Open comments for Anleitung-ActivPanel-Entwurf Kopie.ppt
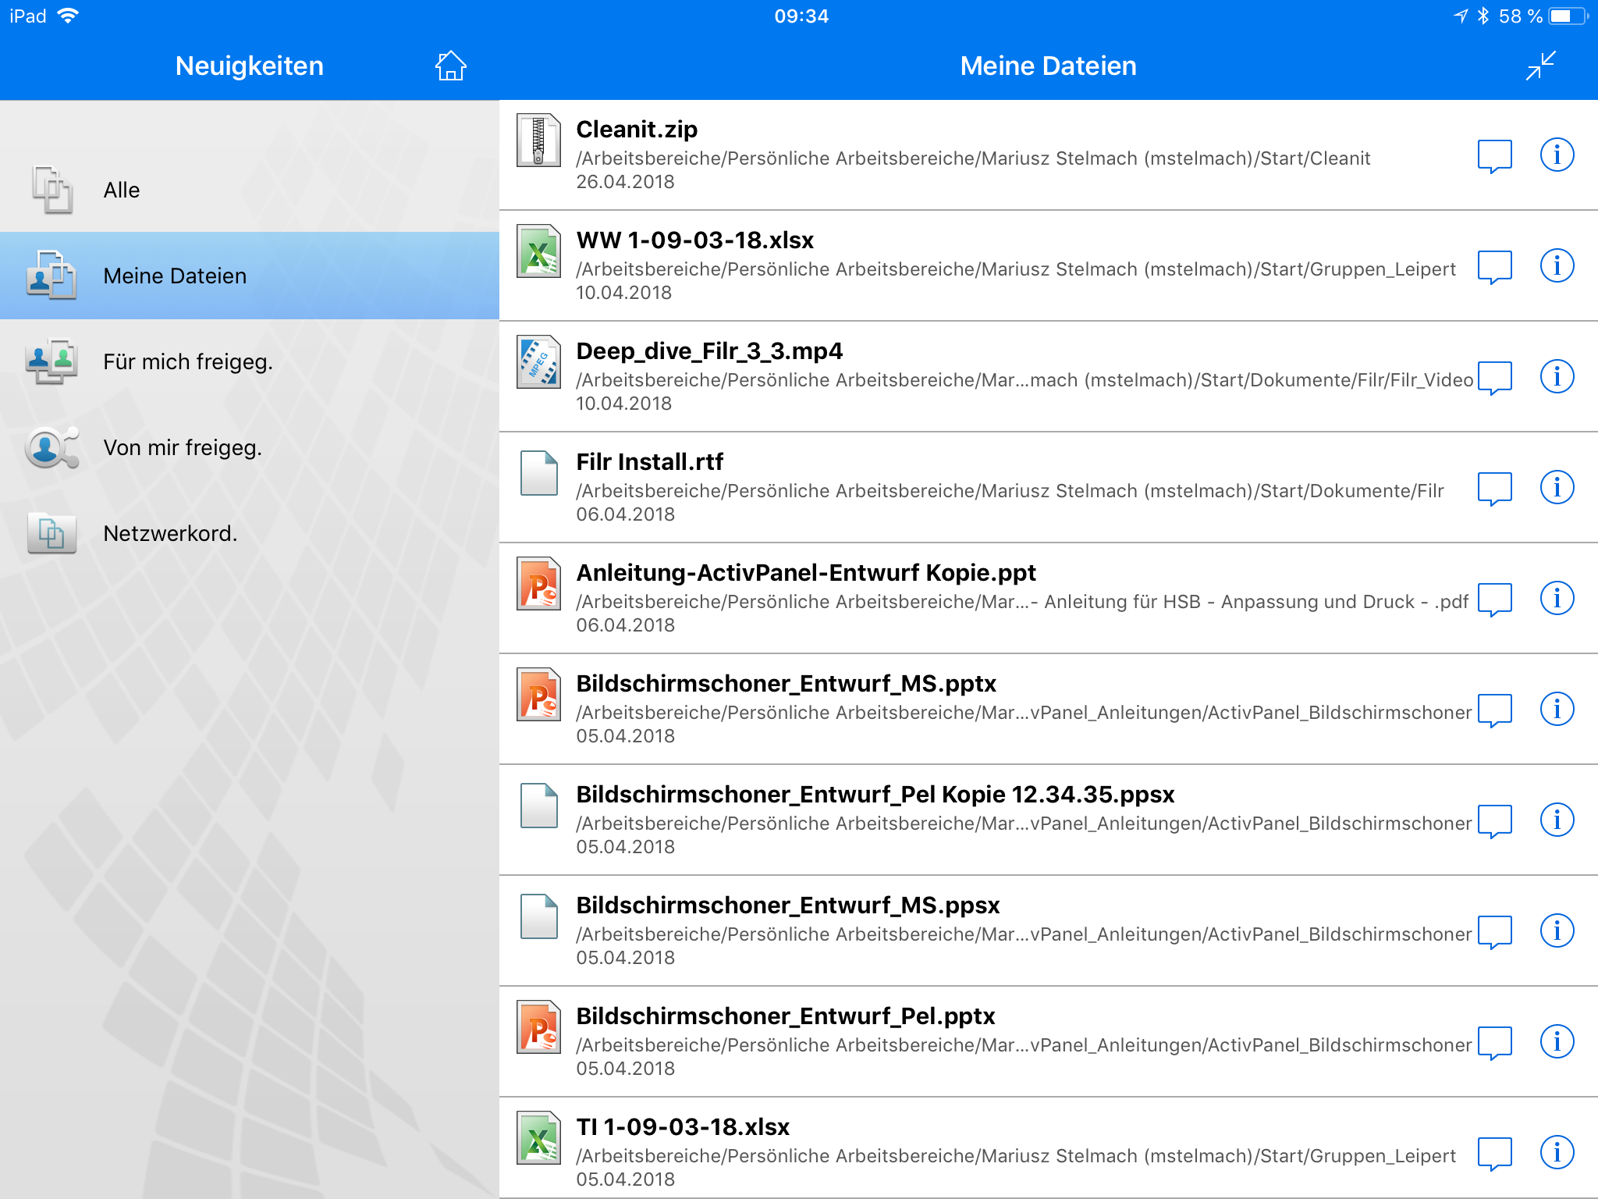 (1494, 599)
